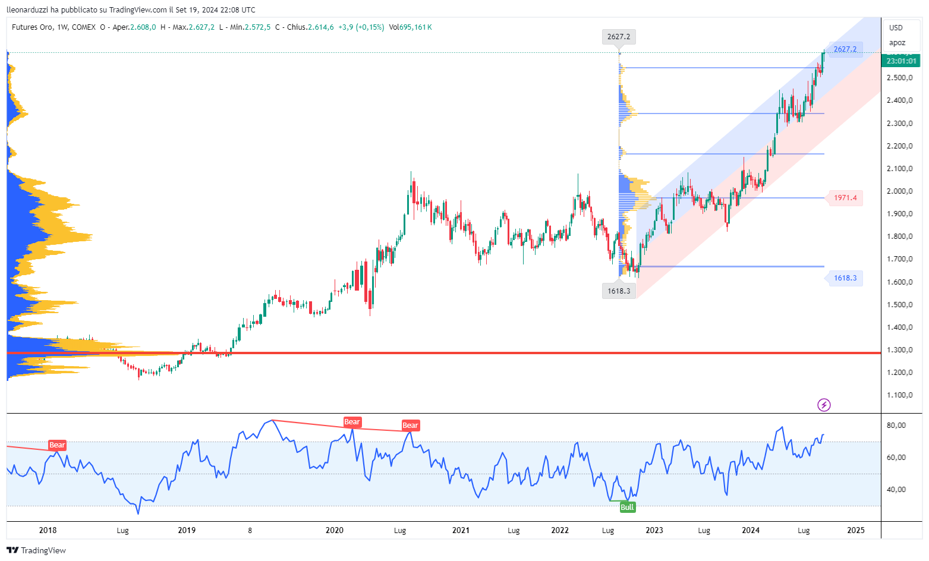Click the 40,00 RSI axis value
This screenshot has width=929, height=561.
896,490
